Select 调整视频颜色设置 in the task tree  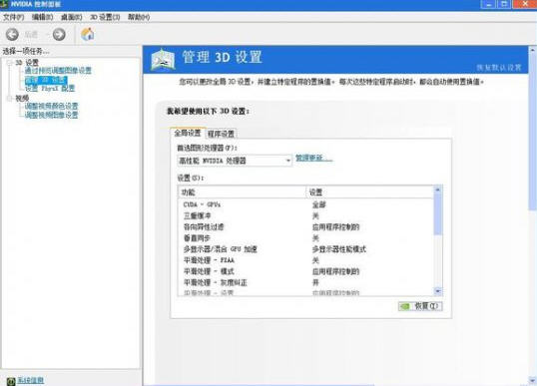pos(51,106)
